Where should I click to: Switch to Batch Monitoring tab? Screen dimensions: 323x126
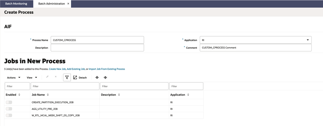(16, 4)
